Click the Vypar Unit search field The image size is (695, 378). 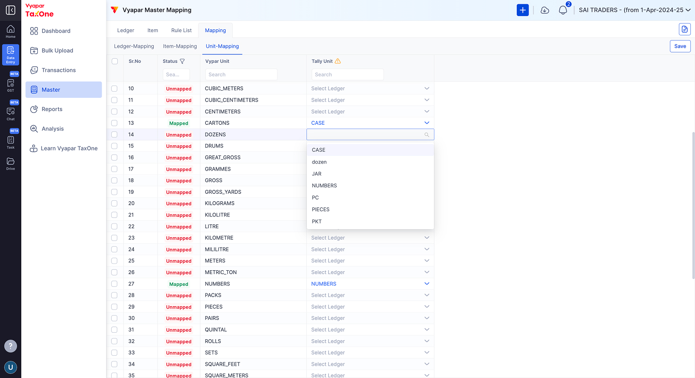(x=241, y=74)
